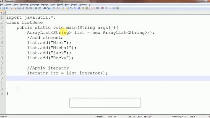Viewport: 210px width, 118px height.
Task: Toggle Show All Characters paragraph icon
Action: pos(75,8)
